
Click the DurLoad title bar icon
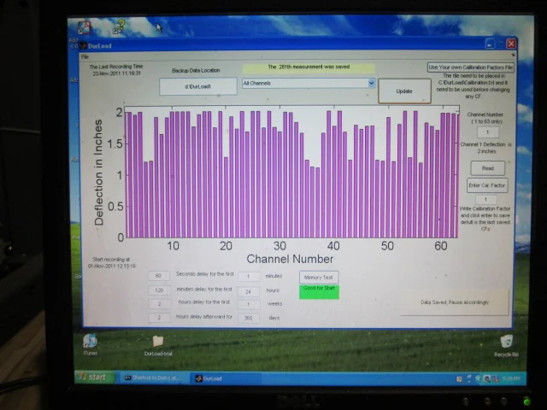tap(84, 45)
